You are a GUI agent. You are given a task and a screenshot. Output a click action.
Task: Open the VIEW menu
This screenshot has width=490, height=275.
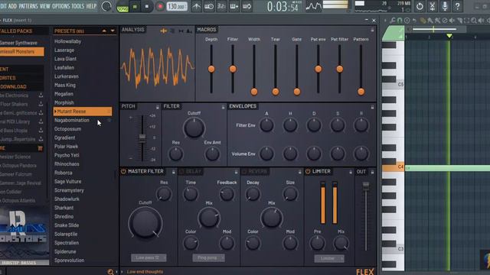[44, 6]
